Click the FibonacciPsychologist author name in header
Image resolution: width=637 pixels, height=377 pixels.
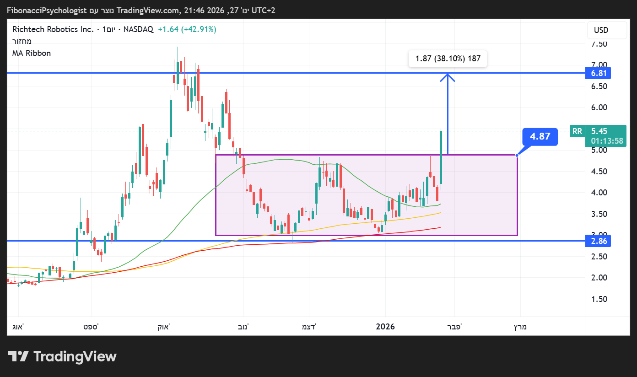pos(47,10)
